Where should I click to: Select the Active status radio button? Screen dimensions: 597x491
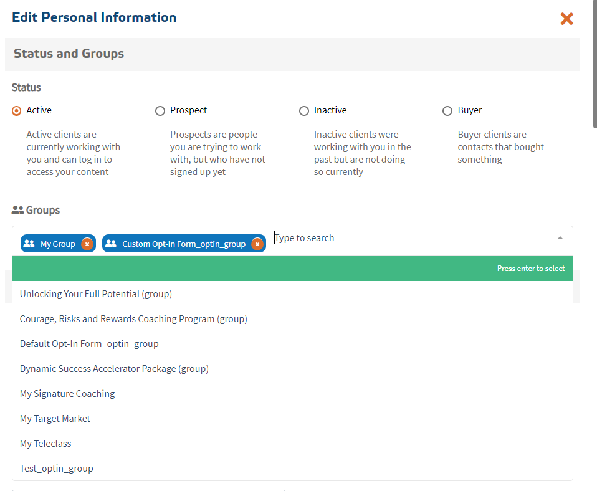[x=17, y=111]
